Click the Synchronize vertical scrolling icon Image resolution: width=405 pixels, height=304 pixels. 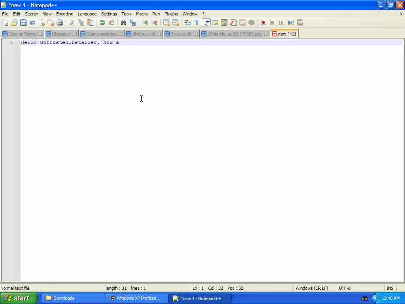coord(167,23)
